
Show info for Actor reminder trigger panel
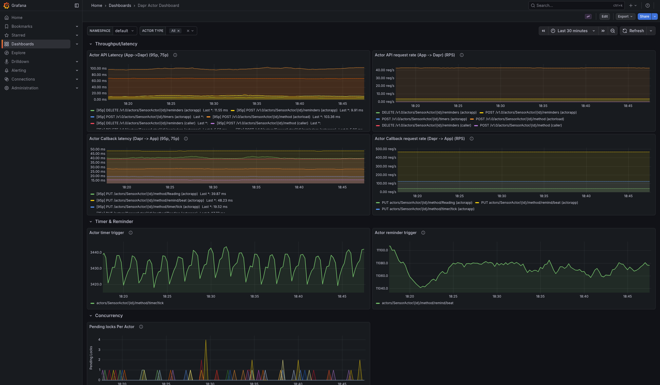(423, 233)
